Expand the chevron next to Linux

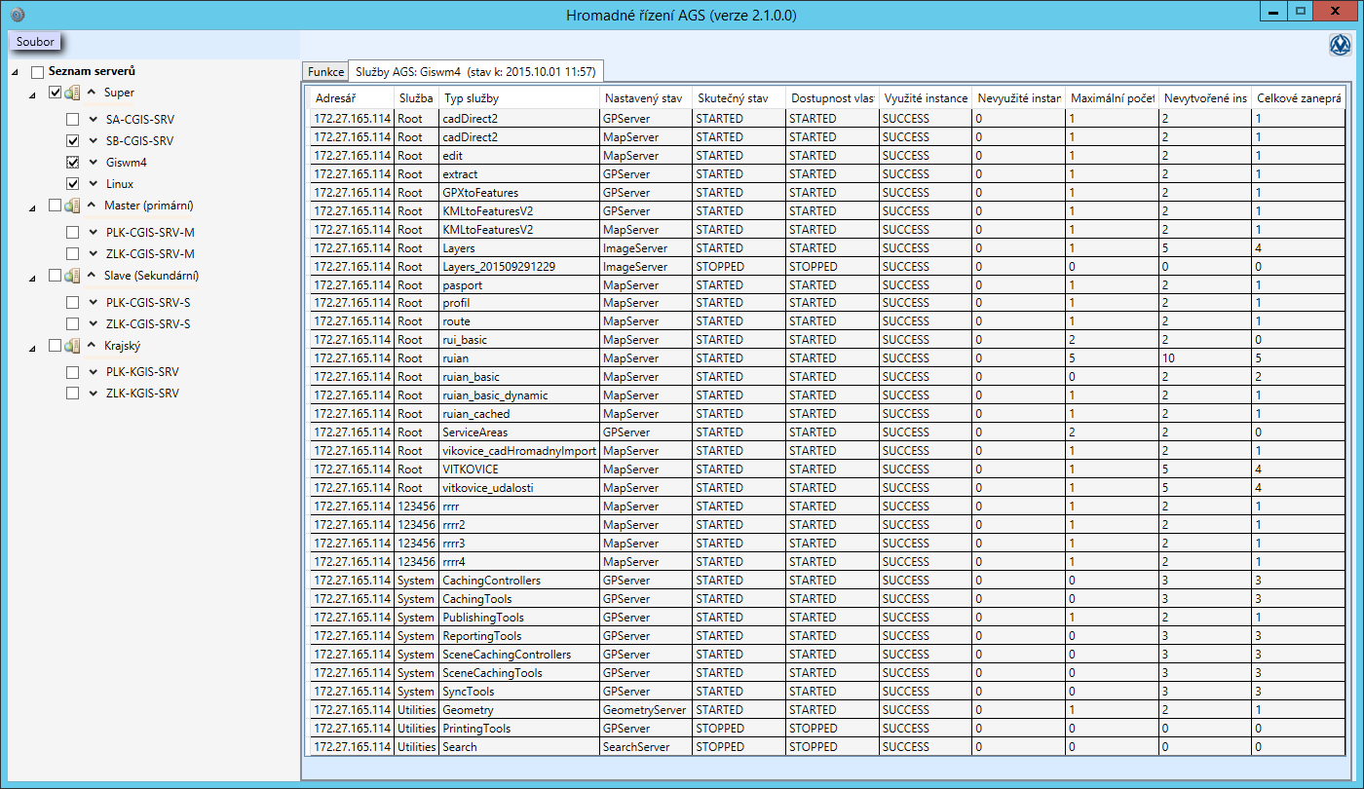tap(94, 184)
